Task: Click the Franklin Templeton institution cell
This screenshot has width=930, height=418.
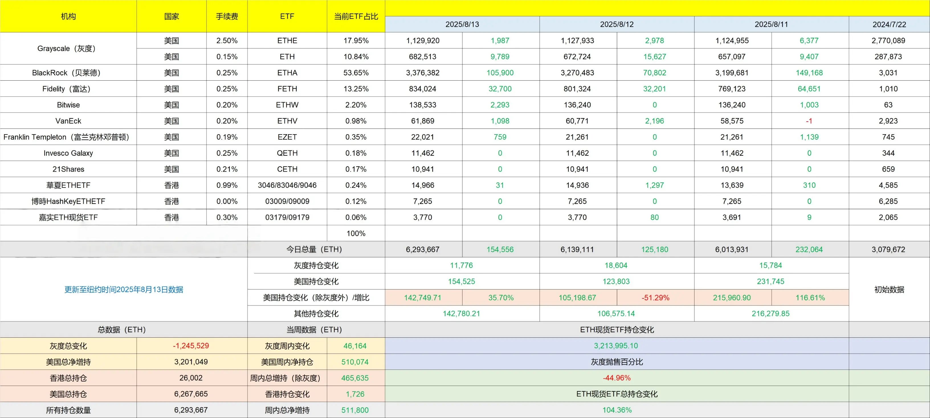Action: (x=68, y=137)
